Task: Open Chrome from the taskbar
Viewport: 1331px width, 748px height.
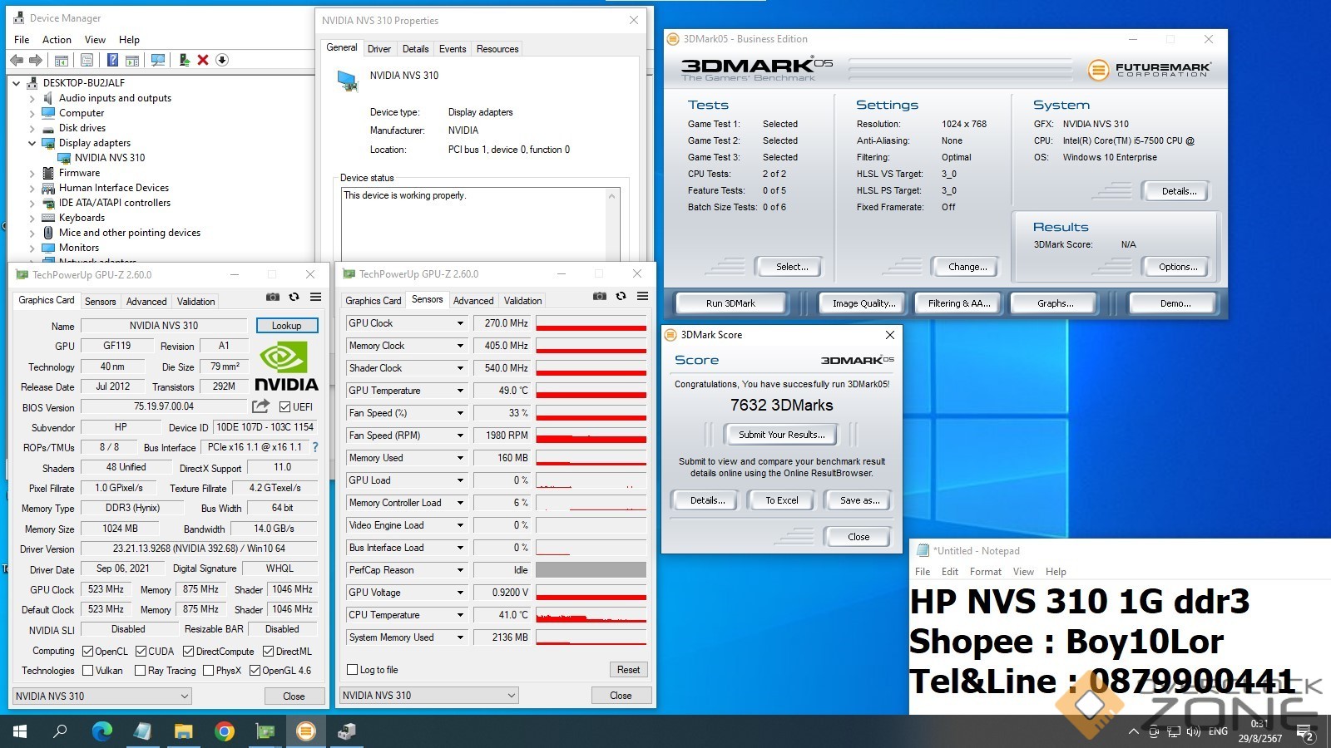Action: 224,731
